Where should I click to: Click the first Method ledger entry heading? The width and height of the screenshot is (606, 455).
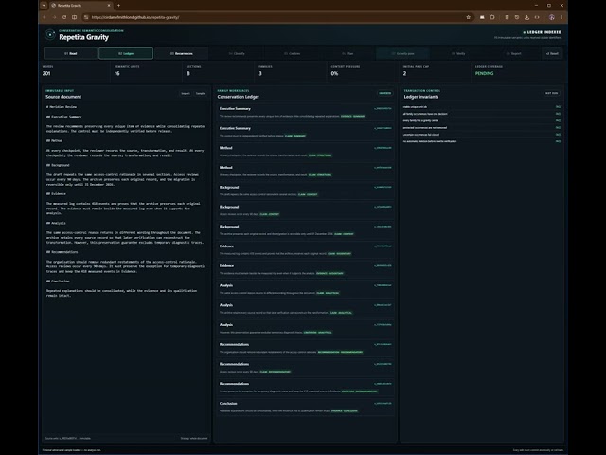click(226, 148)
